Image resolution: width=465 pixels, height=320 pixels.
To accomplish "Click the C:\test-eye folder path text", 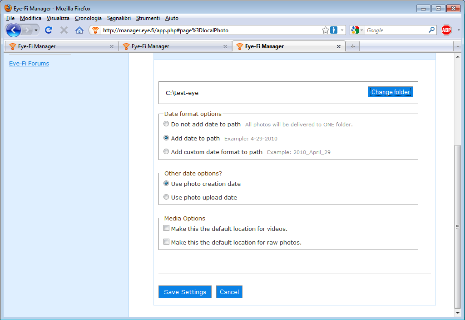I will tap(182, 93).
